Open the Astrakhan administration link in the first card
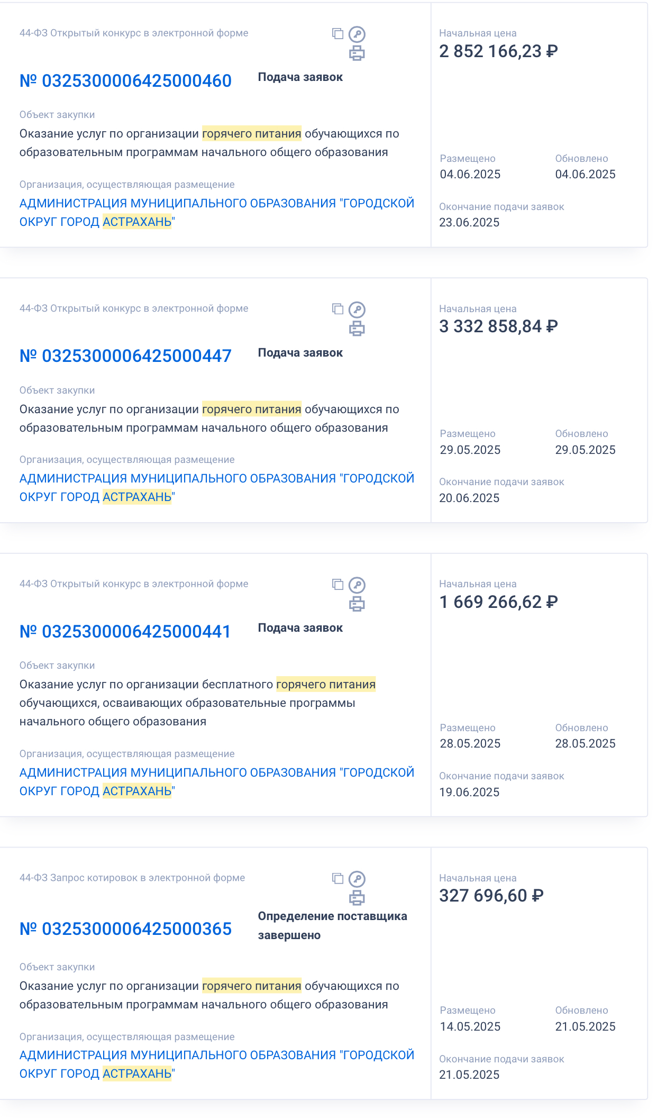Viewport: 666px width, 1119px height. 217,212
